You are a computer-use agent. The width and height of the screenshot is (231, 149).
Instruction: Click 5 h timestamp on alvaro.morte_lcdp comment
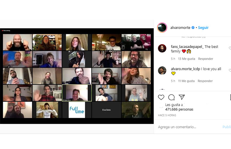[173, 81]
